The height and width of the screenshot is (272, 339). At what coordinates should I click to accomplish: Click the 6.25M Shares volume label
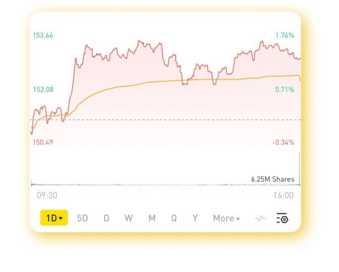tap(272, 180)
